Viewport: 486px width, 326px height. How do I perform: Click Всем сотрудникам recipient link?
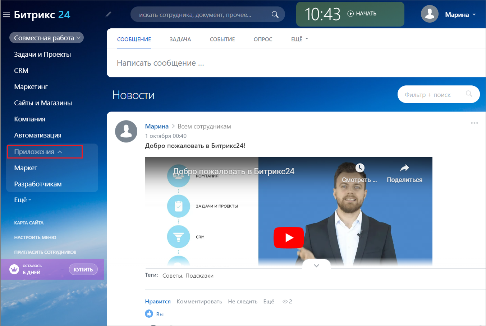[205, 126]
